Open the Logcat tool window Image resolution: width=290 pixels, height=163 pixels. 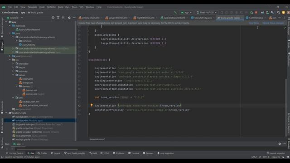point(55,153)
